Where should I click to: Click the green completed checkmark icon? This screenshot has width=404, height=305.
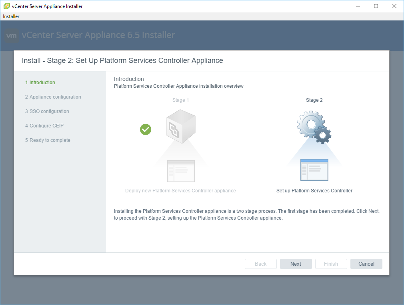[x=146, y=129]
